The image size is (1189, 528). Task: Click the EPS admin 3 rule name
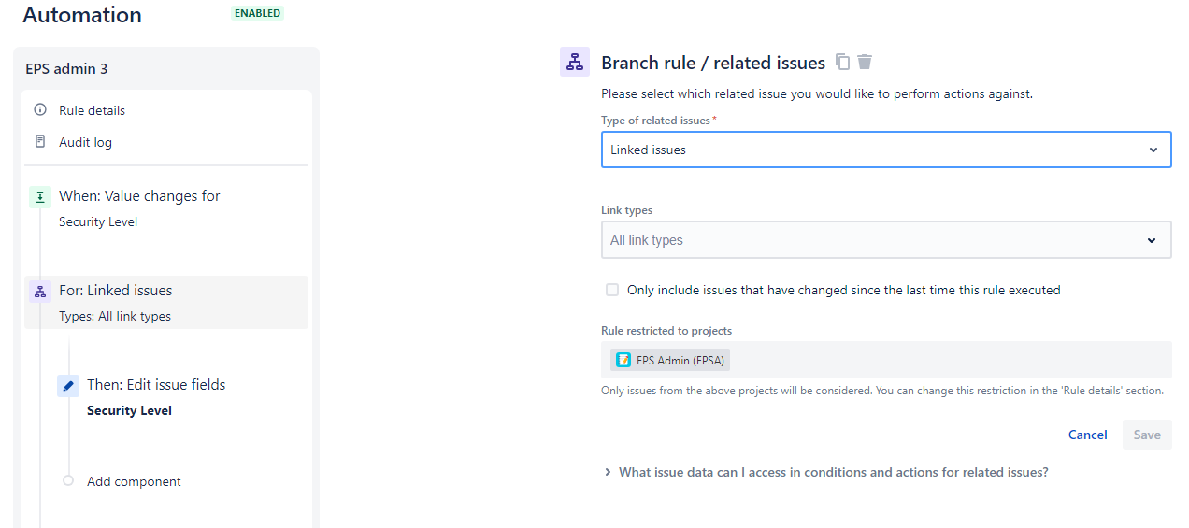(66, 69)
